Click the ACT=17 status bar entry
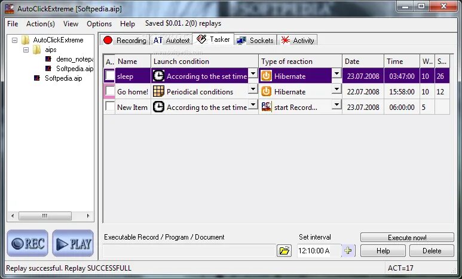This screenshot has width=462, height=279. (x=400, y=268)
